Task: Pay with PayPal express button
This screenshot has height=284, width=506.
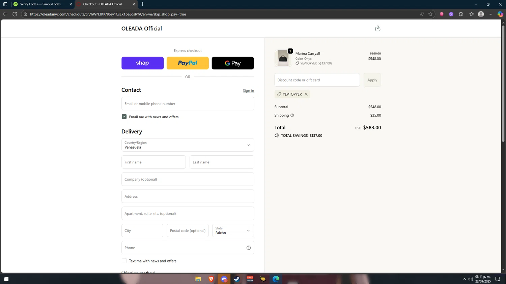Action: coord(188,63)
